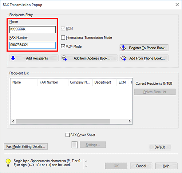182x173 pixels.
Task: Uncheck the V.34 Mode checkbox
Action: click(x=63, y=46)
